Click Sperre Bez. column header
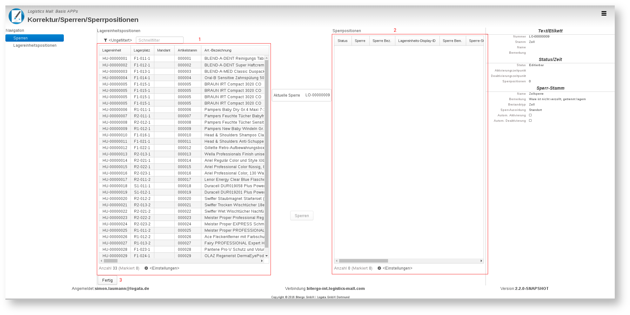The height and width of the screenshot is (315, 630). (x=382, y=41)
